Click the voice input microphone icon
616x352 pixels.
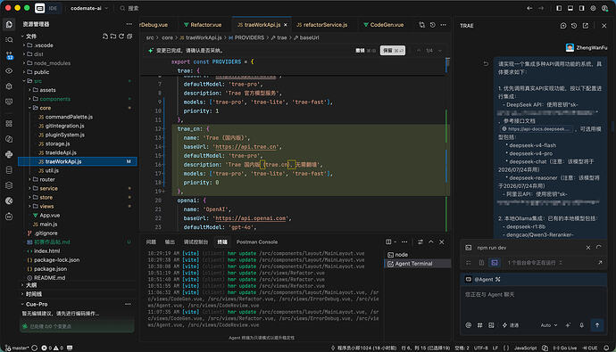(x=582, y=325)
